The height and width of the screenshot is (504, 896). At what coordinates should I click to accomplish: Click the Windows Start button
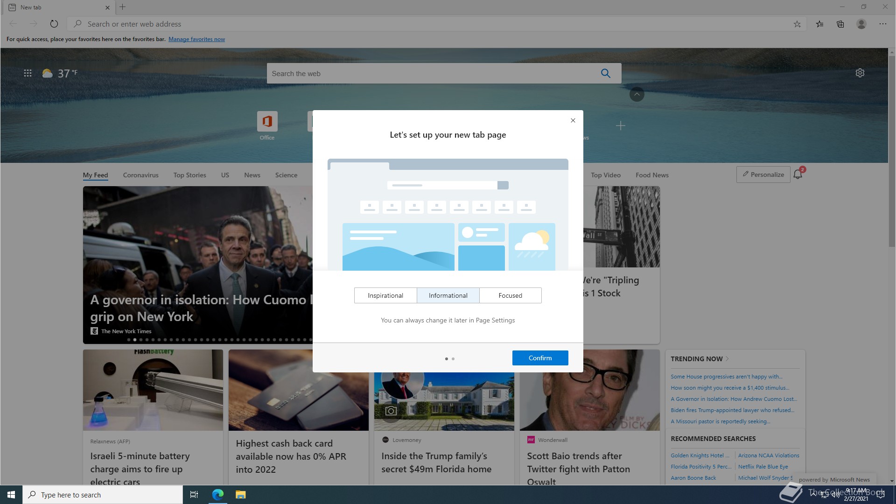pyautogui.click(x=11, y=495)
